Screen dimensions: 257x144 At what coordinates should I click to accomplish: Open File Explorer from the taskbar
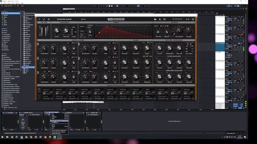(x=7, y=137)
